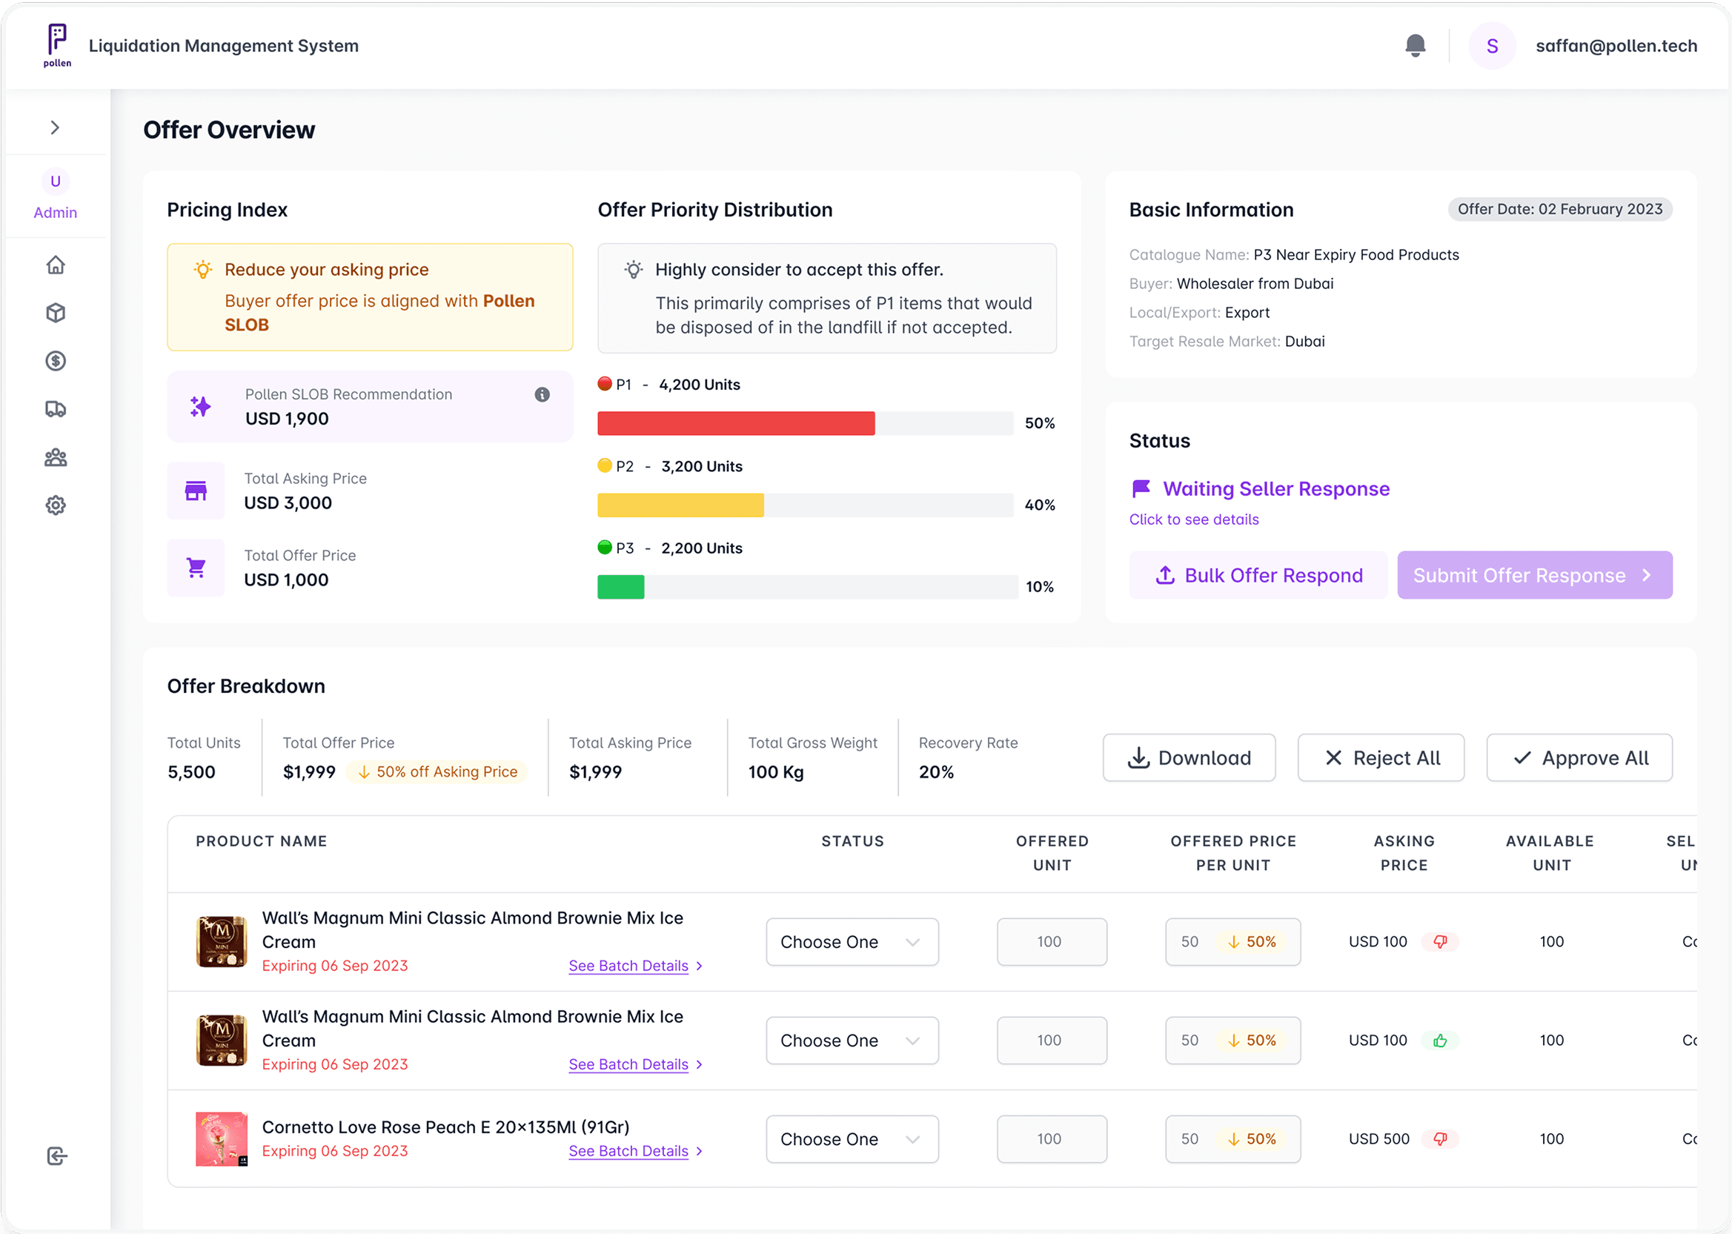The width and height of the screenshot is (1732, 1234).
Task: Click offered unit field in first row
Action: (x=1052, y=941)
